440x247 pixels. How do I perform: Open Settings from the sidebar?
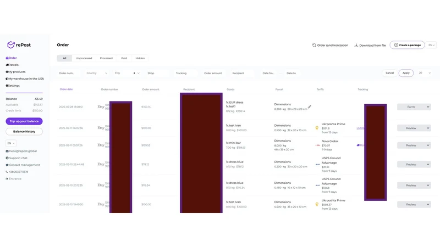pos(13,86)
